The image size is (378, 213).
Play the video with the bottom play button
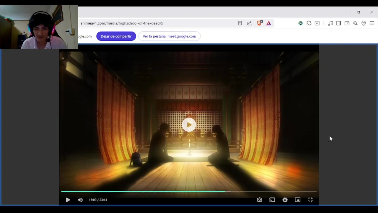pos(68,200)
